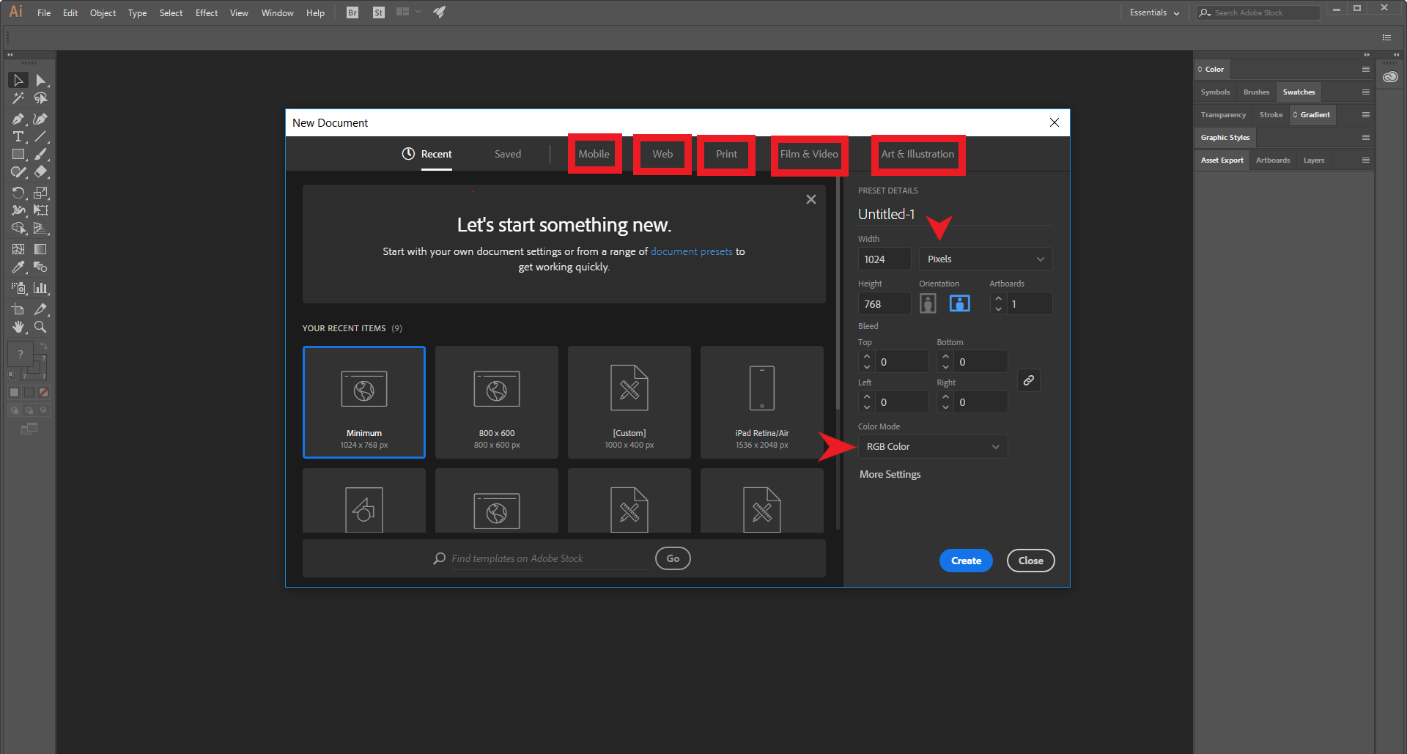Select the Eraser tool
The width and height of the screenshot is (1407, 754).
coord(41,172)
